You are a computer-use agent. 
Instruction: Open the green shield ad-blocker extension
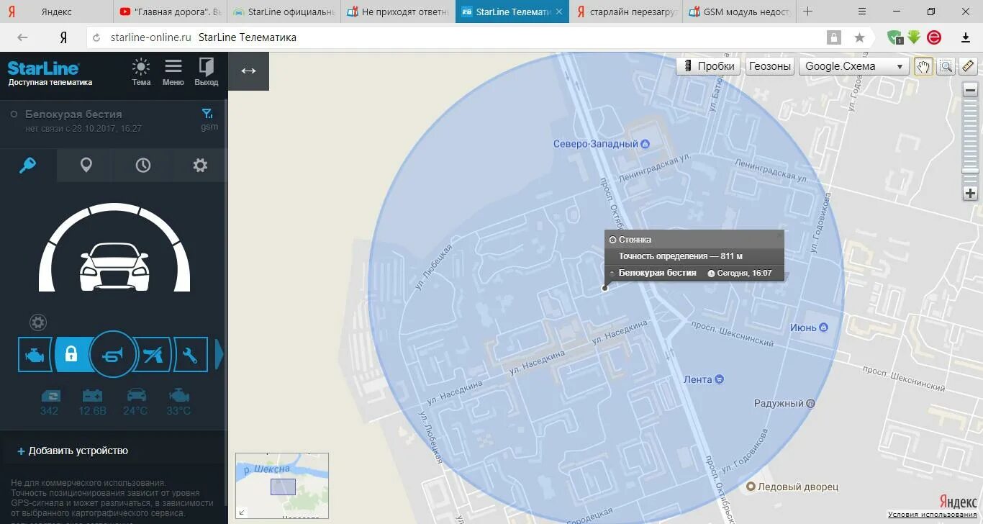point(894,37)
